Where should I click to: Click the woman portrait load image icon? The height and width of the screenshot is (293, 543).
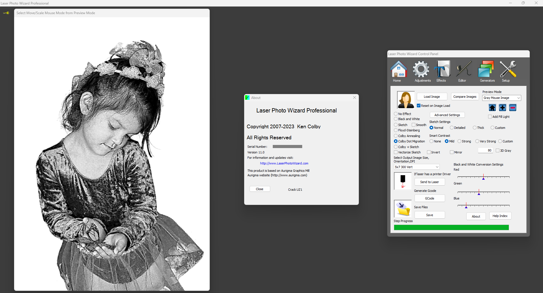pyautogui.click(x=406, y=100)
